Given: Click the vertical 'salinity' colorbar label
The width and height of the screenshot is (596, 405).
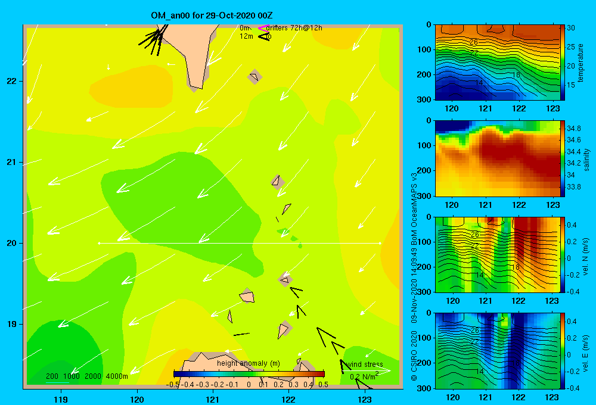Looking at the screenshot, I should coord(586,160).
